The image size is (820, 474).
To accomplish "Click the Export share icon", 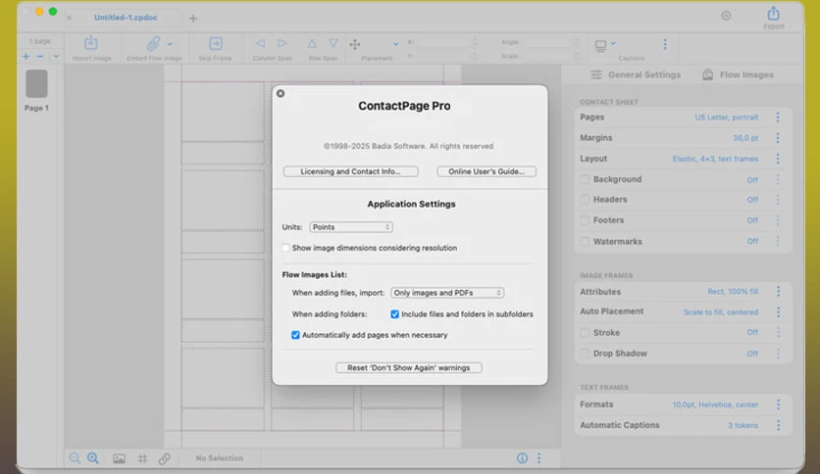I will 774,13.
